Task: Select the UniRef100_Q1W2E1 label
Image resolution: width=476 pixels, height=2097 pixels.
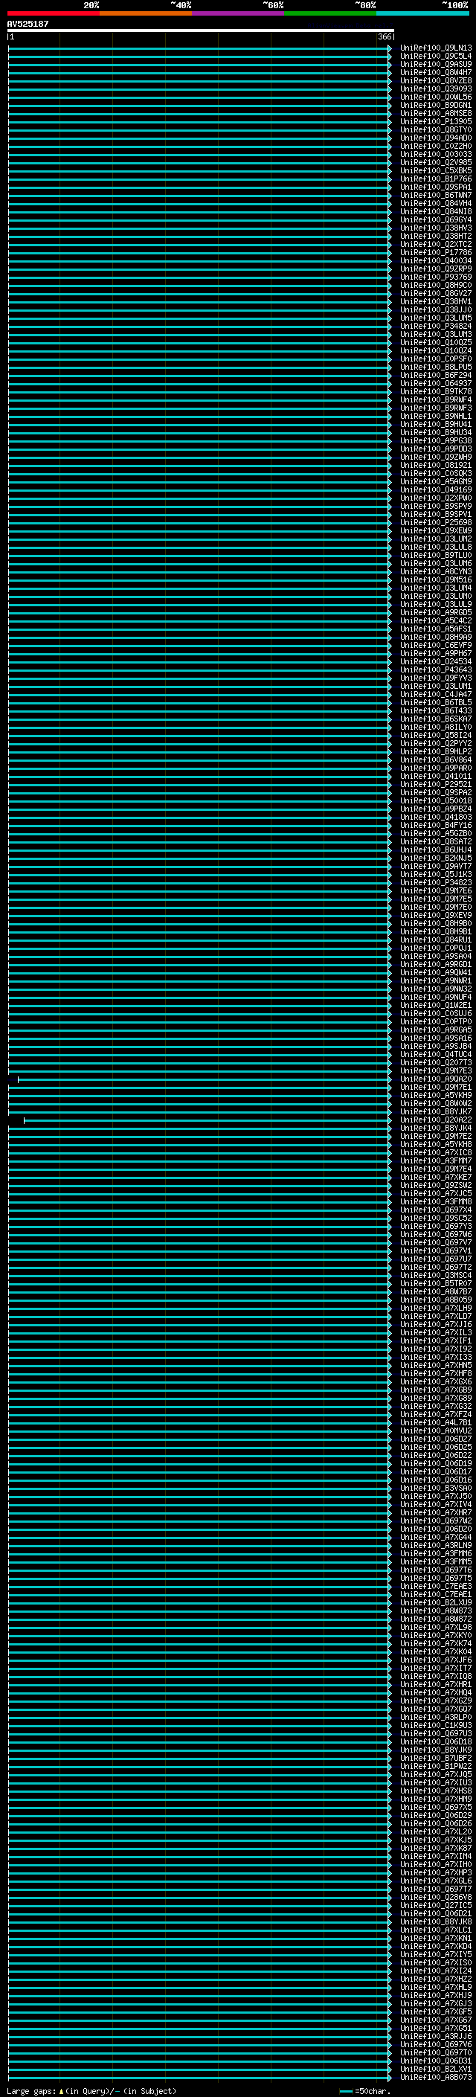Action: click(435, 1006)
